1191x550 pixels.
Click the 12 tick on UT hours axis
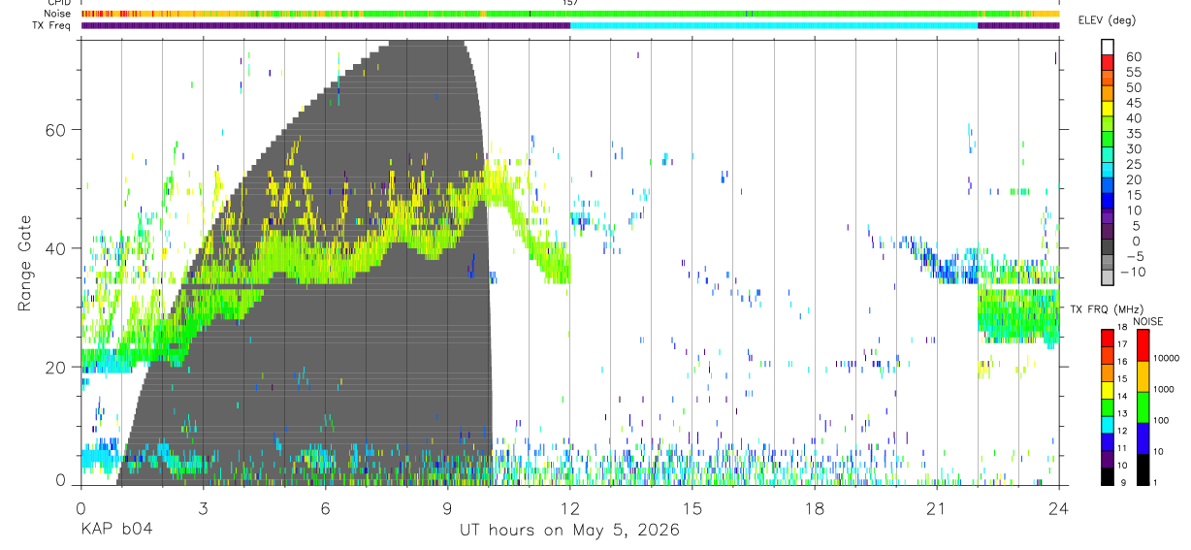(x=569, y=508)
